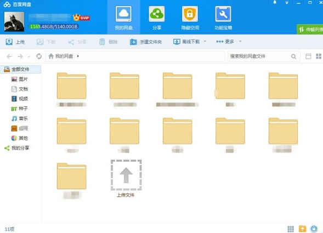Open the 我的网盘 cloud tab

[123, 18]
